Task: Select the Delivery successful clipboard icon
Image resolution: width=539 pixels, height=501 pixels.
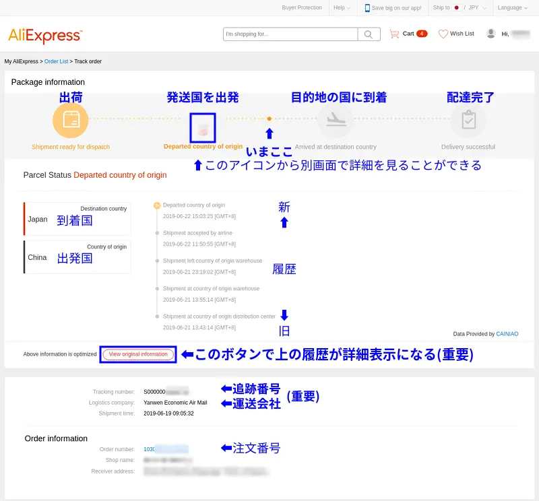Action: (x=468, y=120)
